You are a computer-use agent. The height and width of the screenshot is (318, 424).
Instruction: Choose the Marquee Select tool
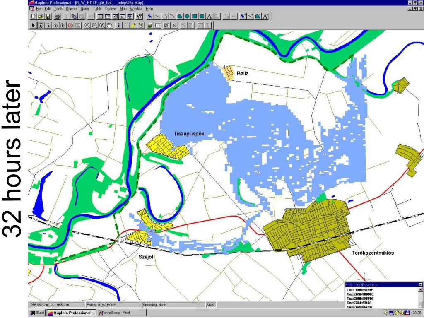(x=41, y=25)
